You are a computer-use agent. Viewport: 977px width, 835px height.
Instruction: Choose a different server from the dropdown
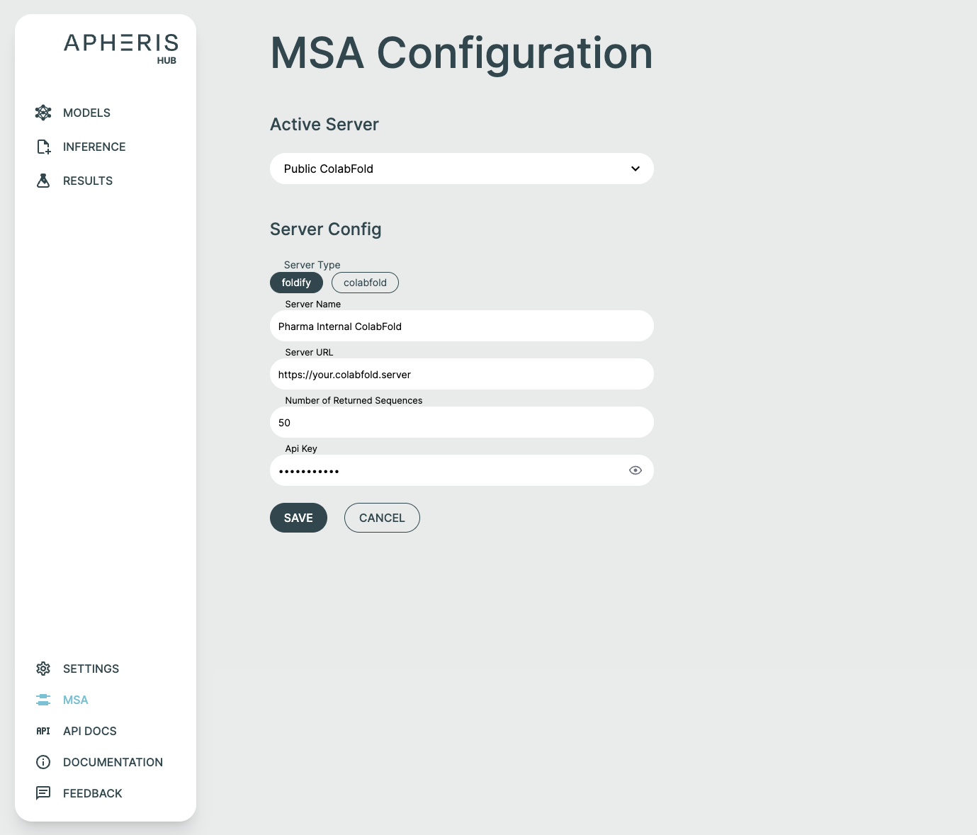[461, 169]
